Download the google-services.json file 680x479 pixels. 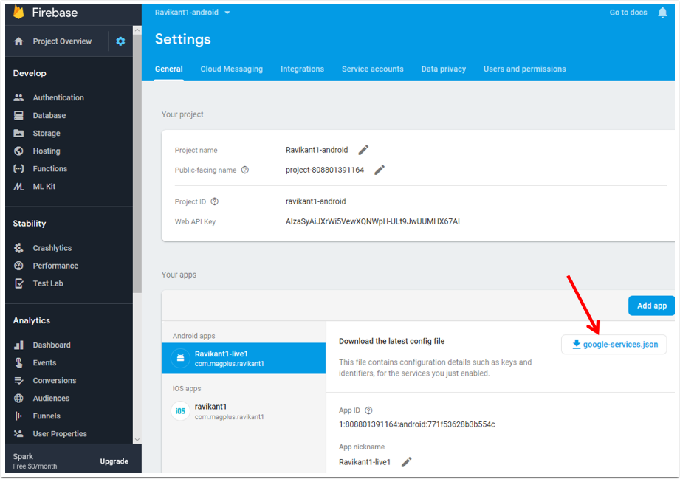[614, 345]
